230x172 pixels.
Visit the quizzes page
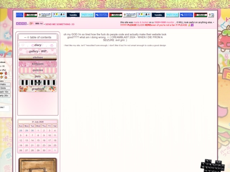coord(38,70)
